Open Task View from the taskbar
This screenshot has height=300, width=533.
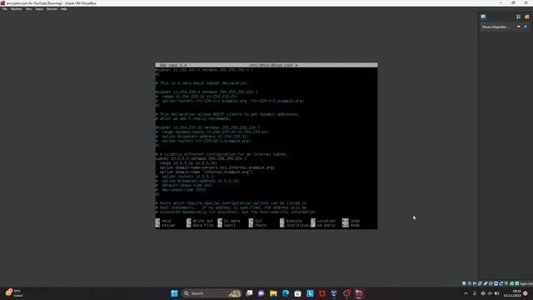249,293
